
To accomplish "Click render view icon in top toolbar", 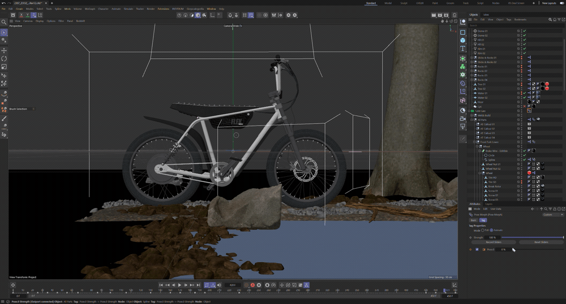I will [434, 15].
